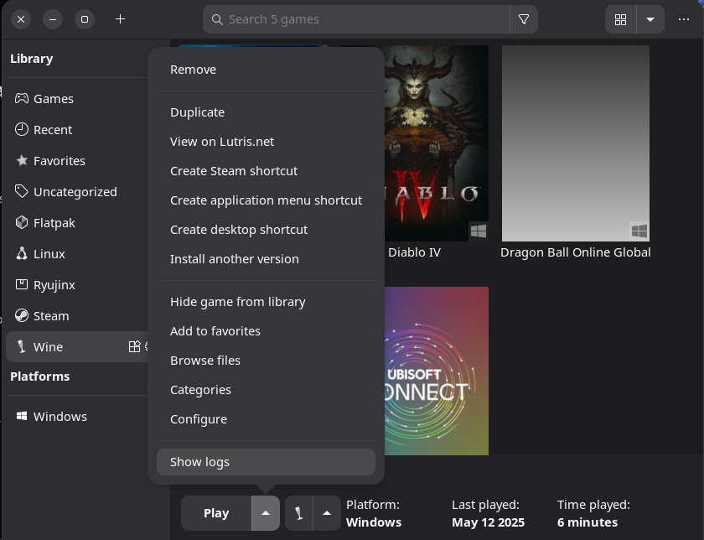Screen dimensions: 704x540
Task: Filter by the Windows platform logo icon
Action: (x=22, y=416)
